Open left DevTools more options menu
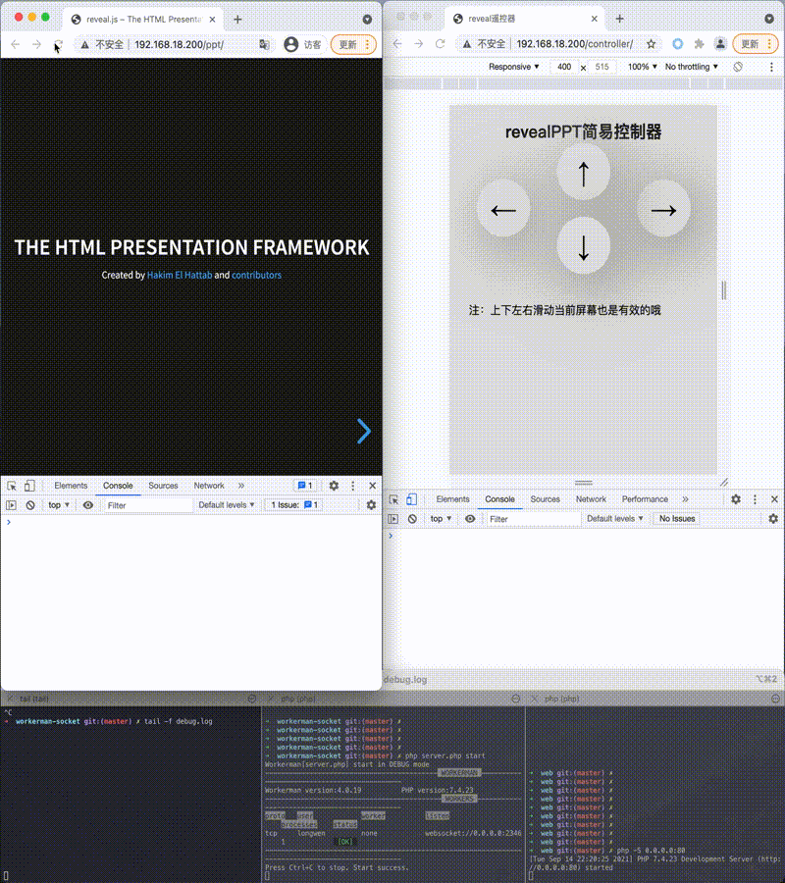This screenshot has height=883, width=785. point(353,486)
